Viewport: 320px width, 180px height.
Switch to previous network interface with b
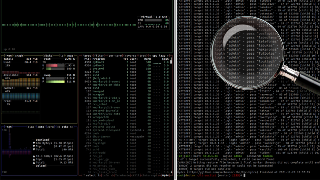59,127
